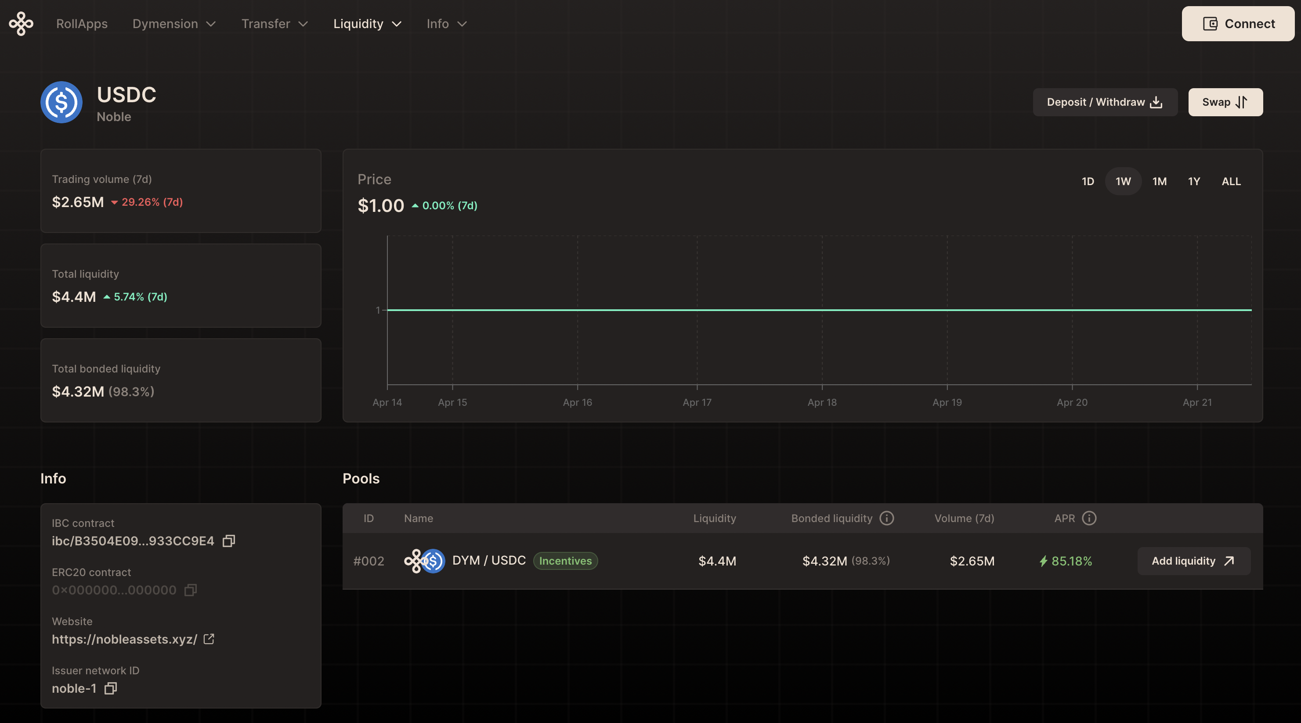This screenshot has height=723, width=1301.
Task: Click the 5.74% (7d) liquidity change
Action: [x=135, y=297]
